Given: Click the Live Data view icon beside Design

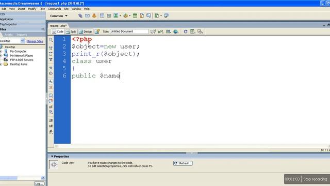Looking at the screenshot, I should pyautogui.click(x=97, y=32).
